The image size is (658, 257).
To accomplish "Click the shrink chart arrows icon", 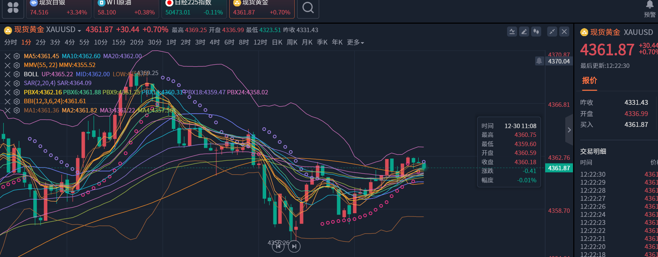I will point(552,32).
